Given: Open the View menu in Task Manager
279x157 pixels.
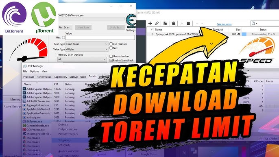Looking at the screenshot, I should pyautogui.click(x=44, y=71).
